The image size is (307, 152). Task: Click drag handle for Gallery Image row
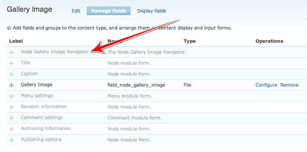coord(11,85)
